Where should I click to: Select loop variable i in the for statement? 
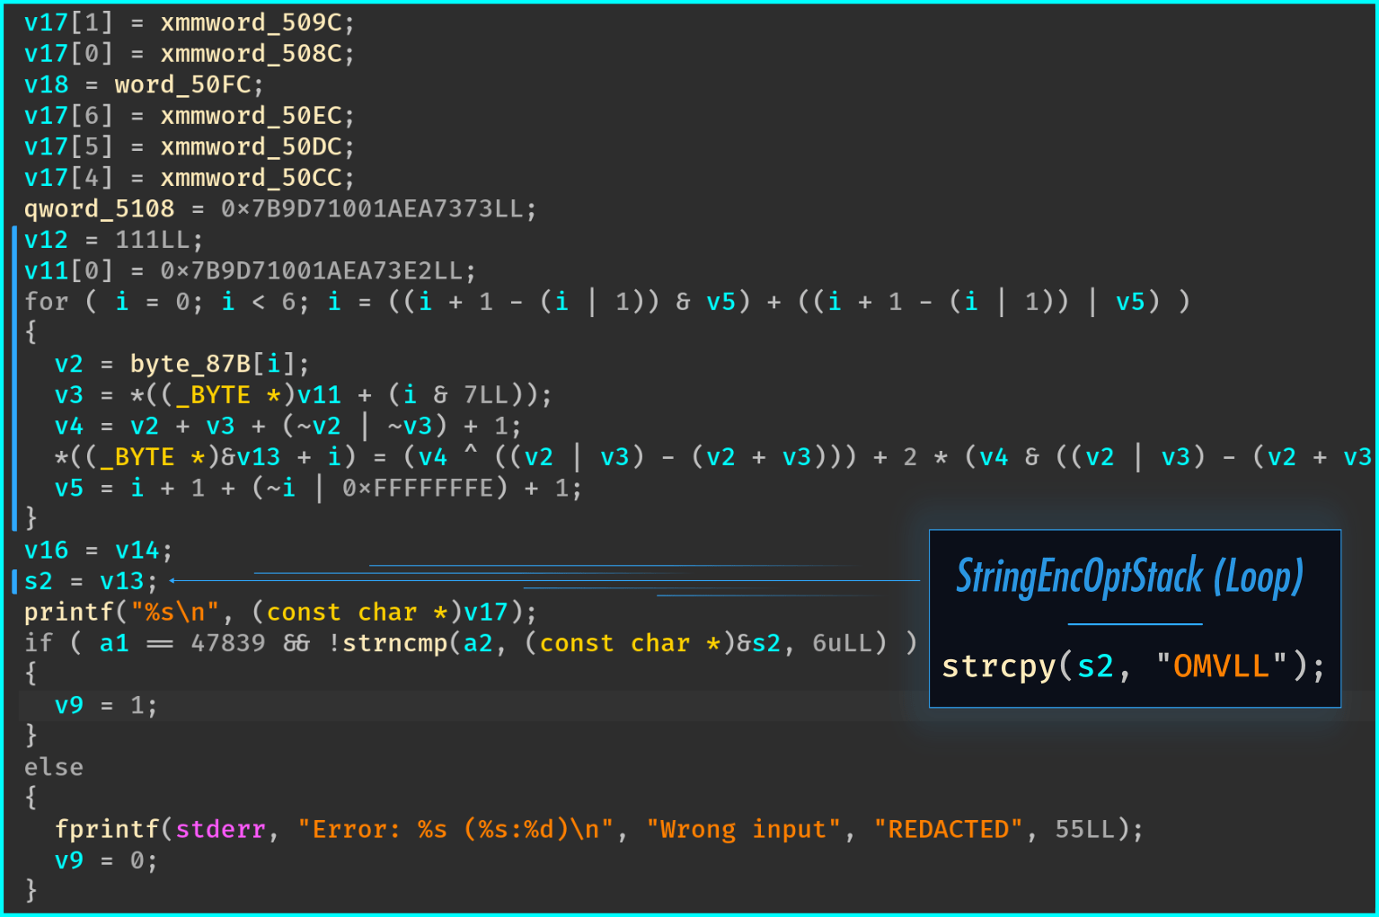point(121,301)
